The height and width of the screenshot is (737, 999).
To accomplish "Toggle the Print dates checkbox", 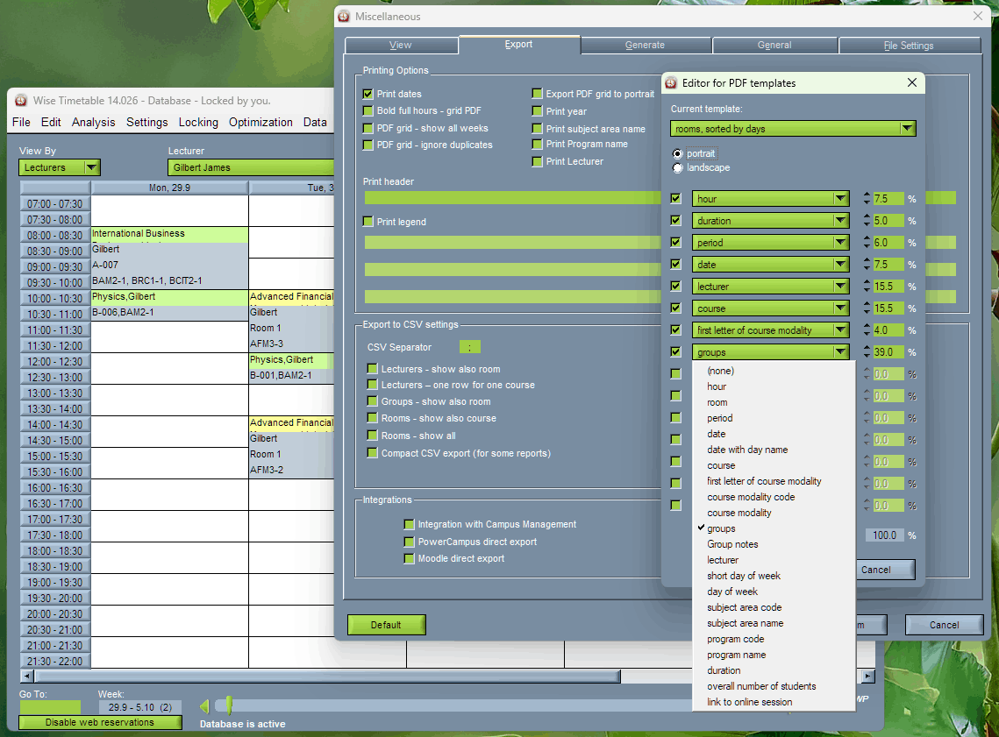I will coord(366,95).
